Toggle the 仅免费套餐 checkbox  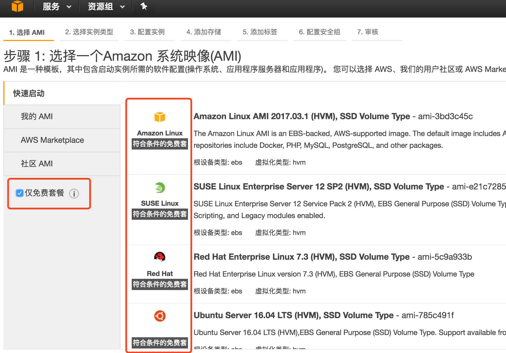(x=19, y=193)
